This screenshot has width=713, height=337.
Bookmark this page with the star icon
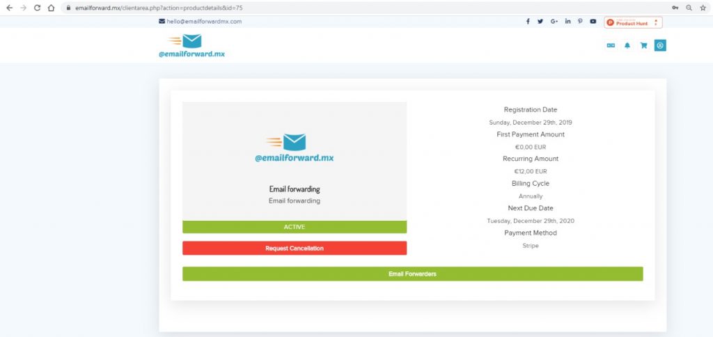703,8
